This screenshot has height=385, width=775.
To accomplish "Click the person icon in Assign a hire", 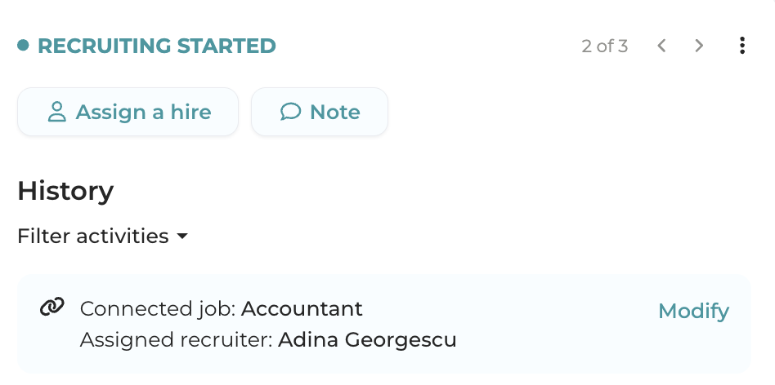I will tap(56, 112).
